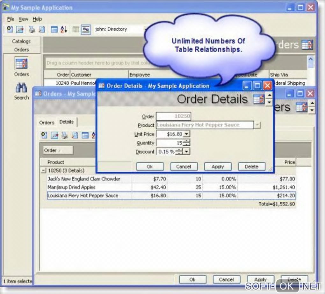Click edit icon in Details tab toolbar

[x=54, y=135]
